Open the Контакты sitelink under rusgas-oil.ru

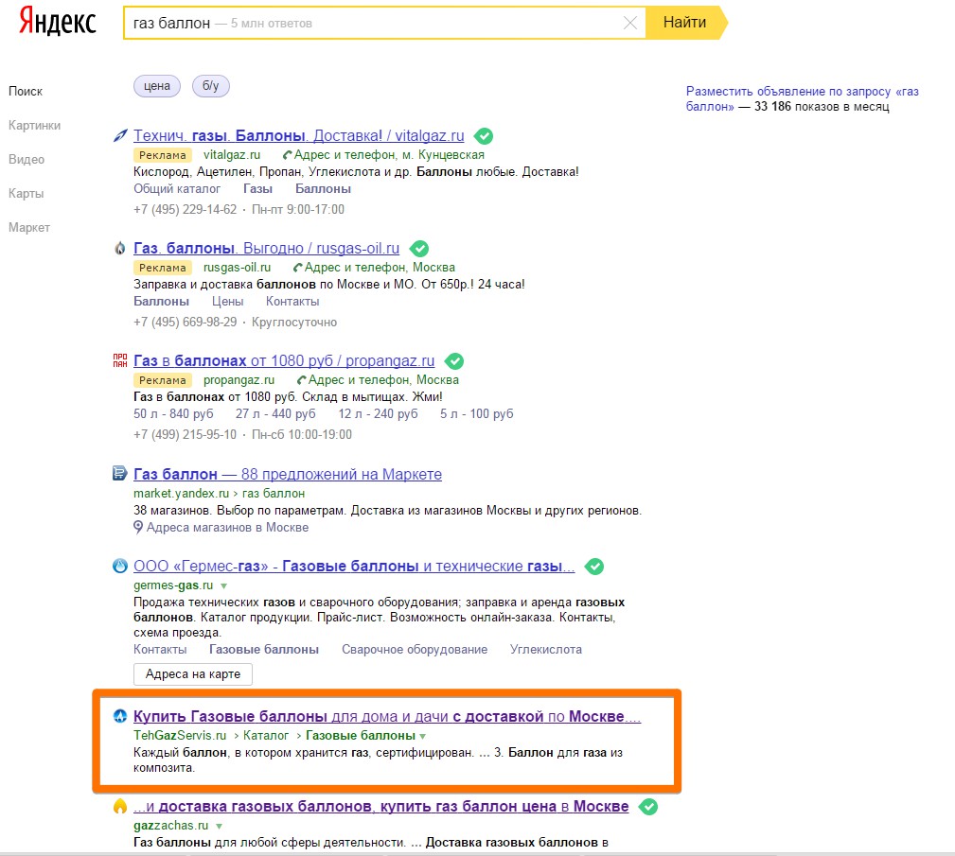(x=292, y=302)
